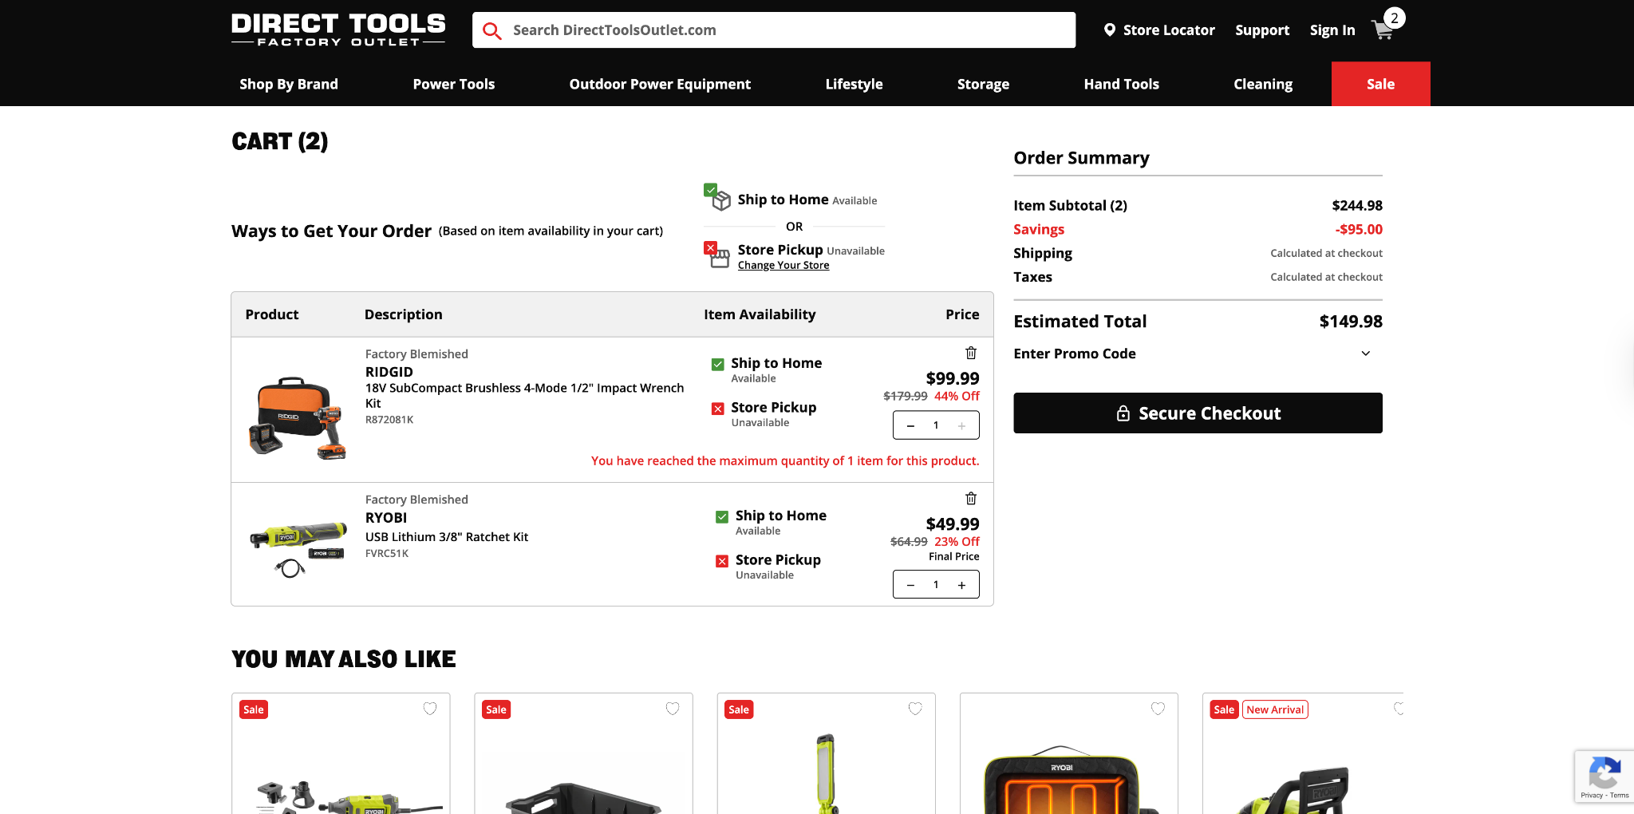Favorite the first recommended product heart
This screenshot has height=814, width=1634.
coord(430,709)
